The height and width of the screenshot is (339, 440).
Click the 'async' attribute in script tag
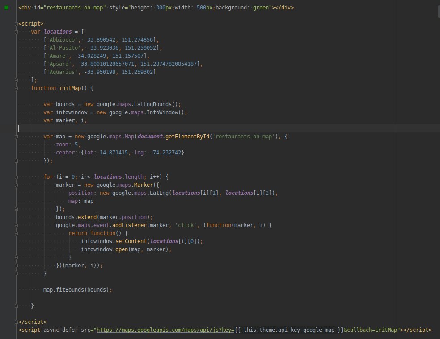51,330
